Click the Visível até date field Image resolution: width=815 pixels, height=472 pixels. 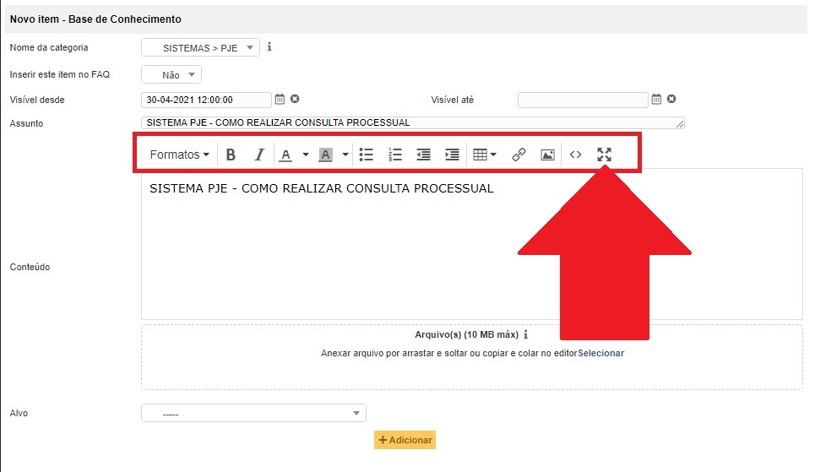coord(583,100)
